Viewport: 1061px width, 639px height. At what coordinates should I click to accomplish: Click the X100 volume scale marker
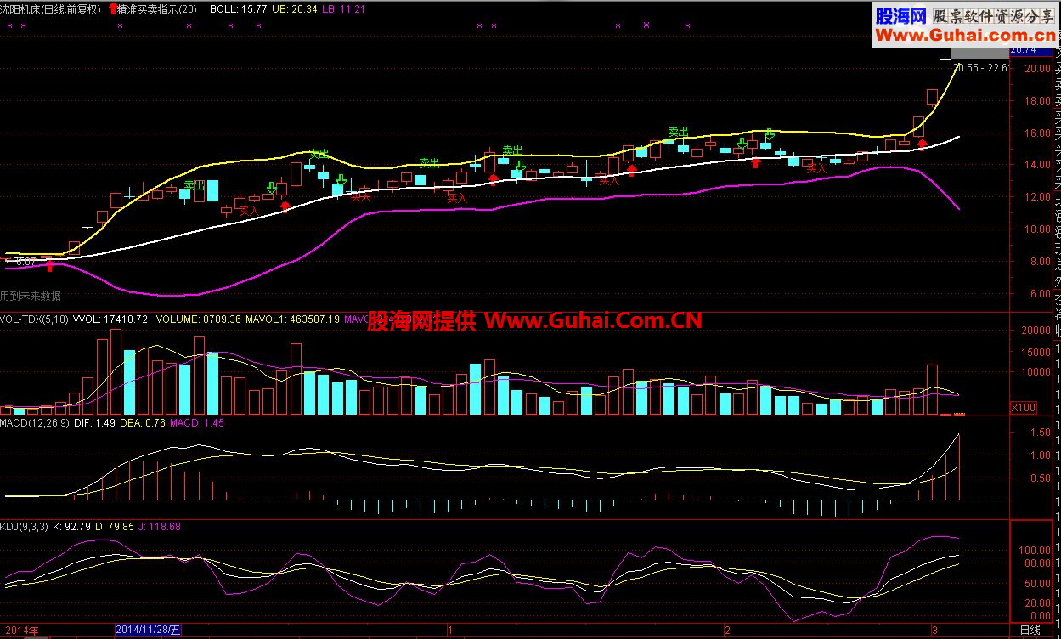(x=1024, y=408)
